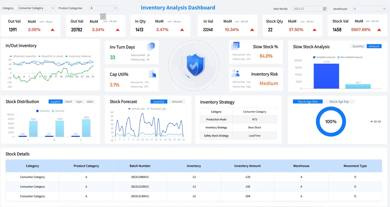Toggle the Non-stalled amount legend entry
Viewport: 390px width, 207px height.
pyautogui.click(x=350, y=57)
